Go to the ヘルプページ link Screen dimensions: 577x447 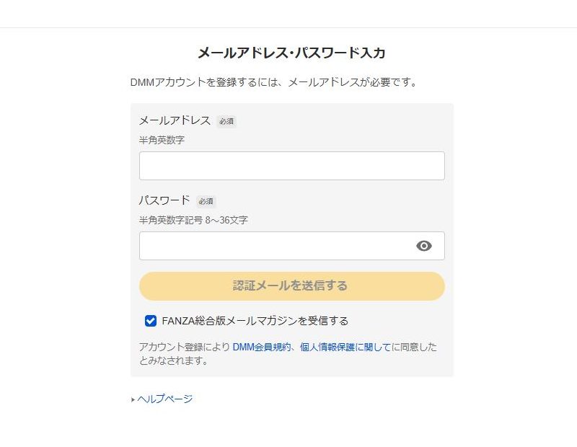click(165, 399)
